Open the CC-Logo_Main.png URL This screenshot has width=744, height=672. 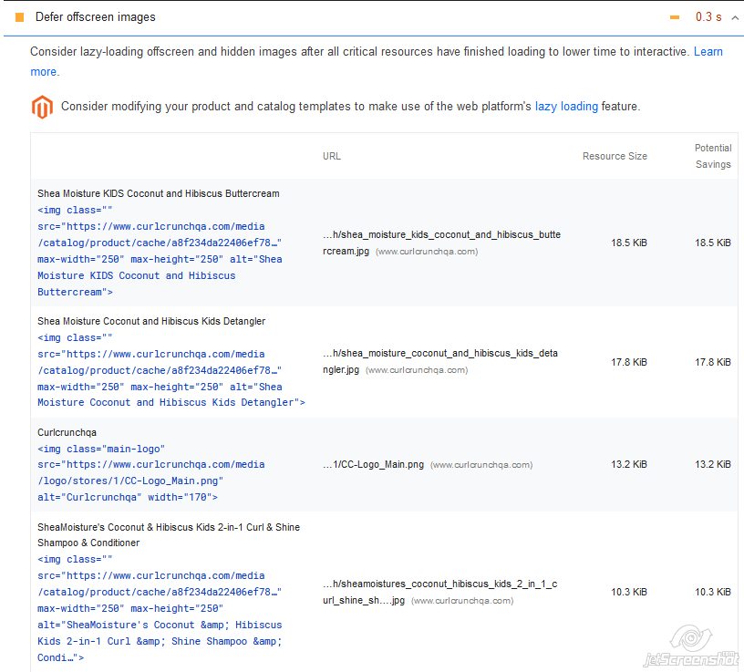click(x=374, y=464)
